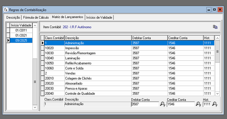The height and width of the screenshot is (119, 227).
Task: Click the scroll down arrow of validity list
Action: pos(35,107)
